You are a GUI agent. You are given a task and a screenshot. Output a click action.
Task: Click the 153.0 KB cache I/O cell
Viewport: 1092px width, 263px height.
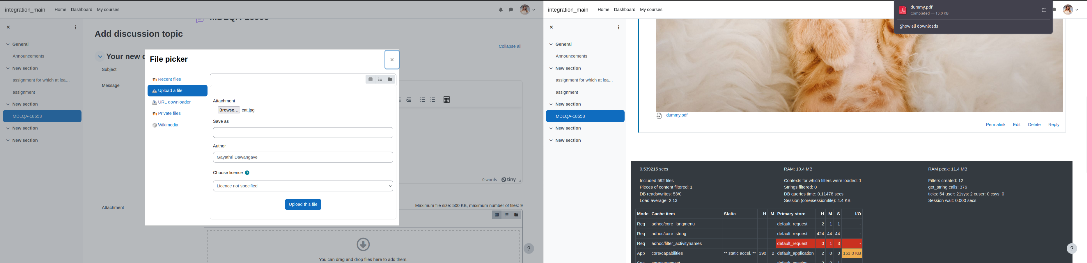(x=852, y=253)
